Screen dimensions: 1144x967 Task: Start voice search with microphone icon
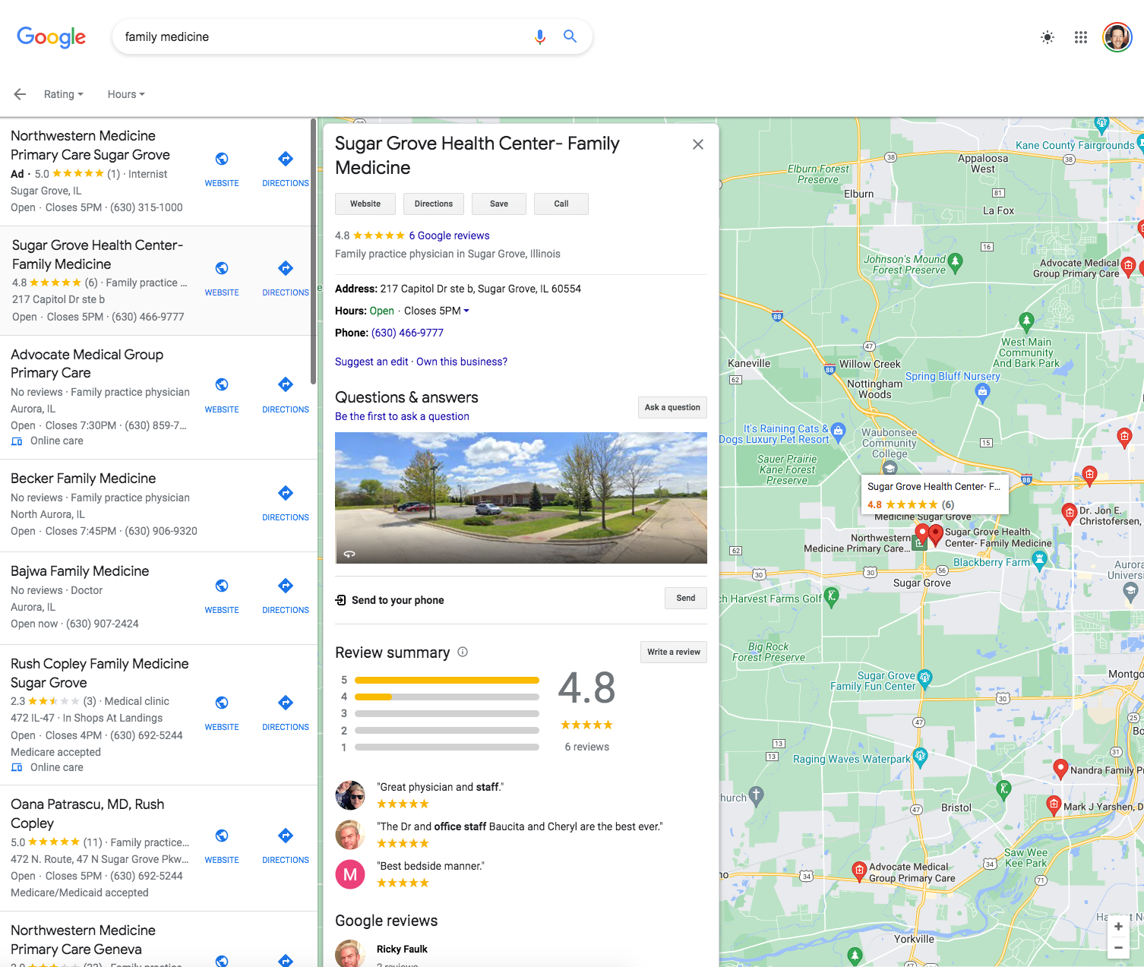540,36
